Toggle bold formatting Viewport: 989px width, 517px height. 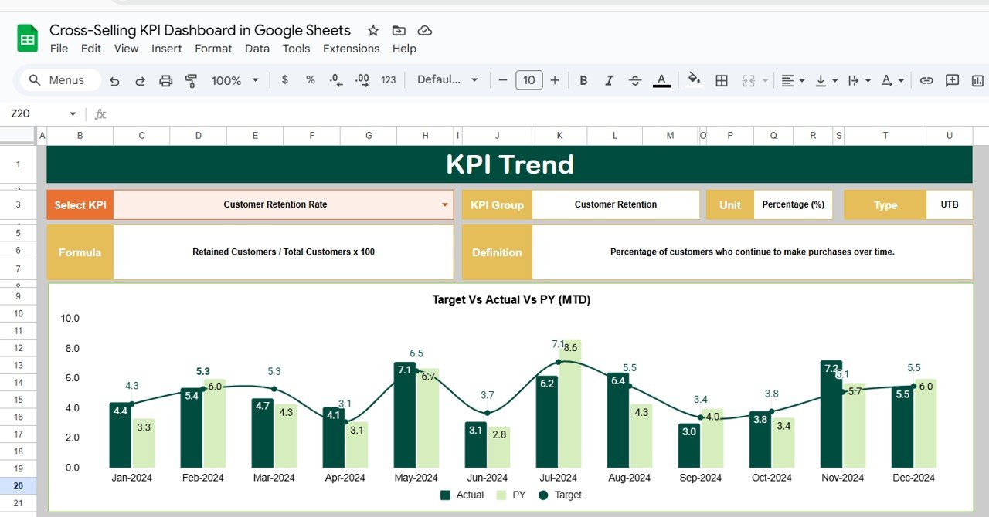coord(583,79)
